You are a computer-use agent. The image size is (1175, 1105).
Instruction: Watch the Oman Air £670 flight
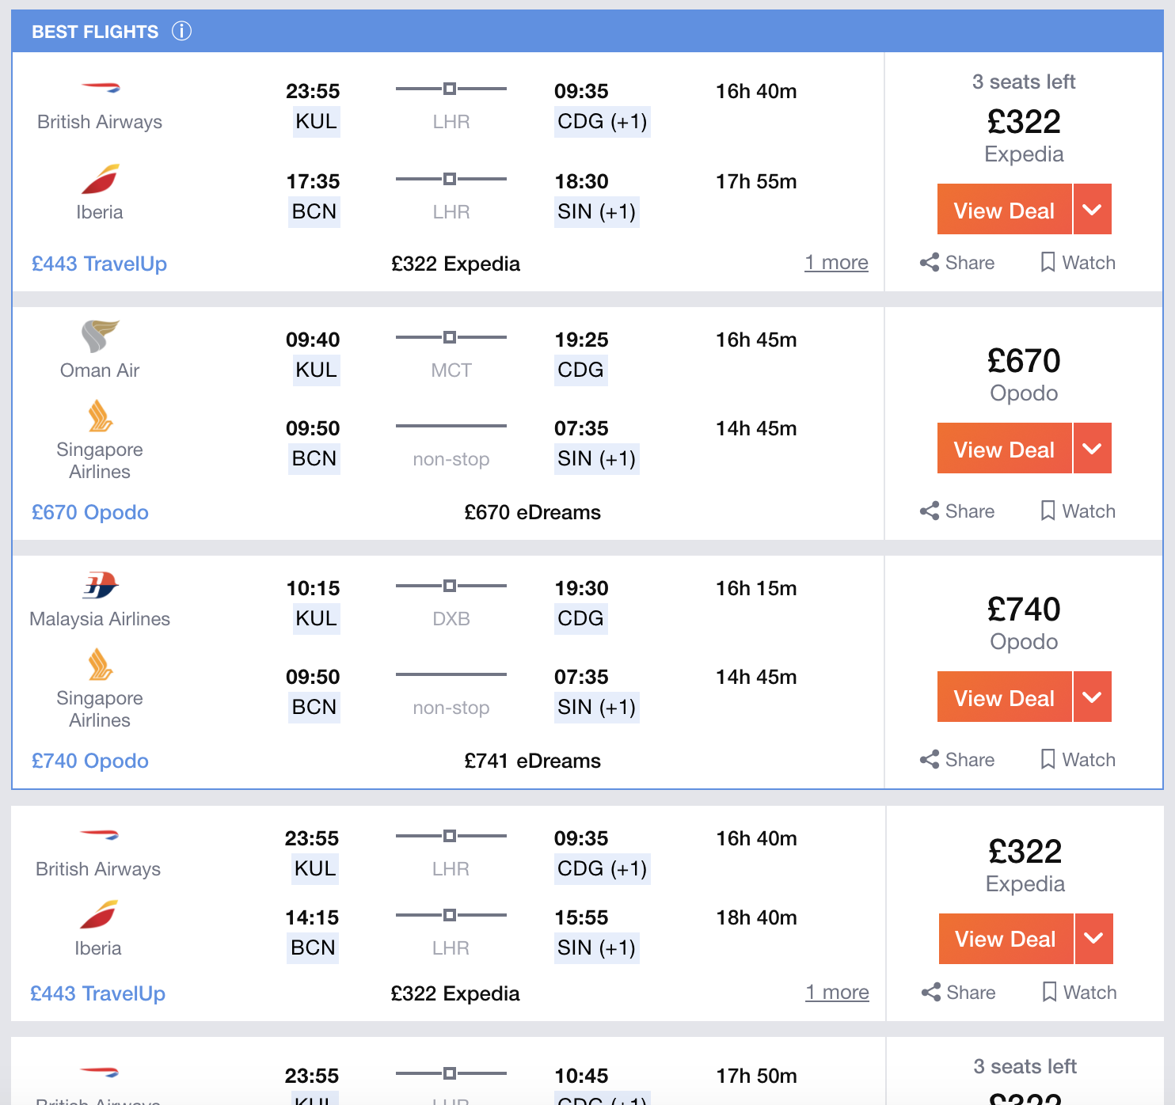pos(1078,511)
